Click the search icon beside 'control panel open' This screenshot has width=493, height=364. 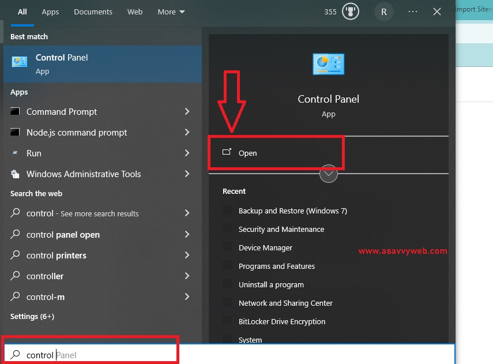pos(15,234)
